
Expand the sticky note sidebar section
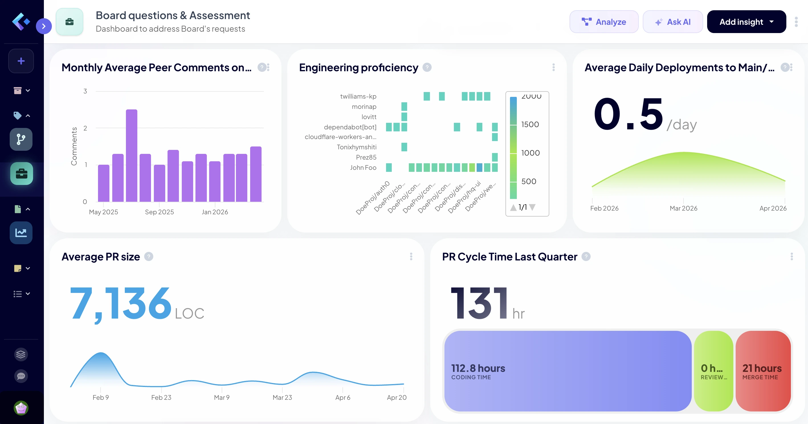point(21,268)
